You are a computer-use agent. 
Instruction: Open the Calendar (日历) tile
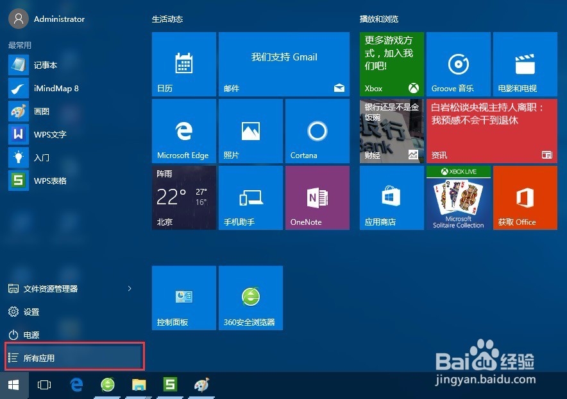click(183, 64)
